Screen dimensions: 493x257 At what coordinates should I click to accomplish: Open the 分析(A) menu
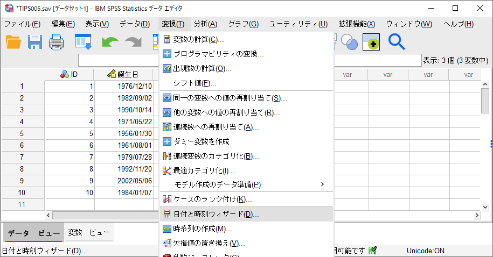click(x=206, y=24)
